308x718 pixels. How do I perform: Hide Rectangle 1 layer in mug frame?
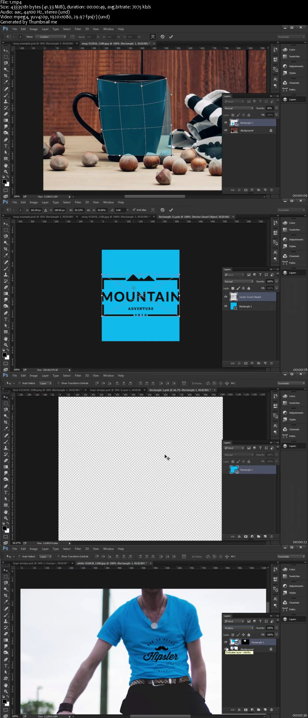(x=226, y=123)
